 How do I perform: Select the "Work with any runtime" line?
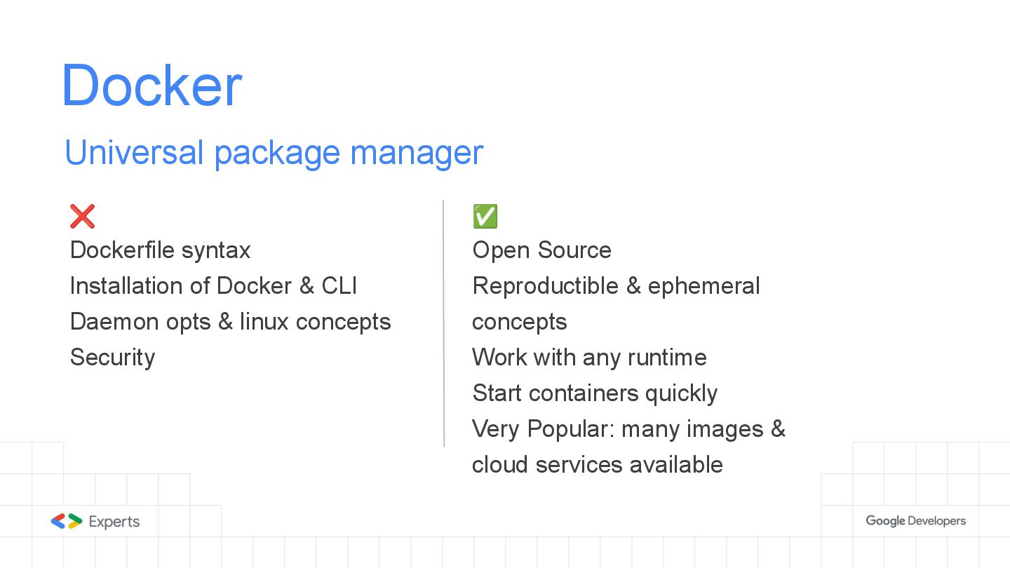pyautogui.click(x=589, y=358)
